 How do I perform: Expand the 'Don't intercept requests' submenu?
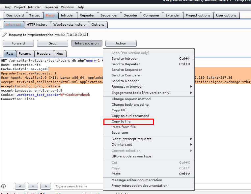[x=149, y=139]
